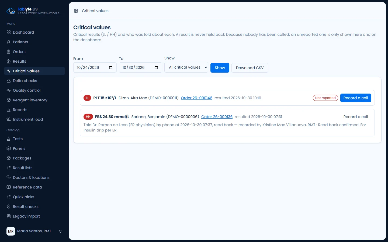Click the Orders clipboard icon
The width and height of the screenshot is (388, 242).
9,52
